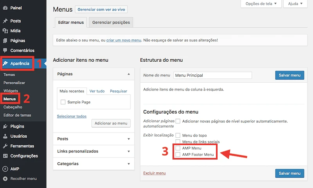The height and width of the screenshot is (188, 313).
Task: Click the Nome do menu input field
Action: click(212, 75)
